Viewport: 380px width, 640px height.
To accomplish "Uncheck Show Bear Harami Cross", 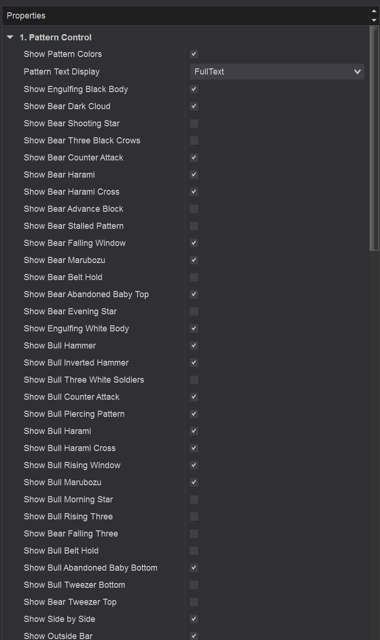I will [x=194, y=192].
